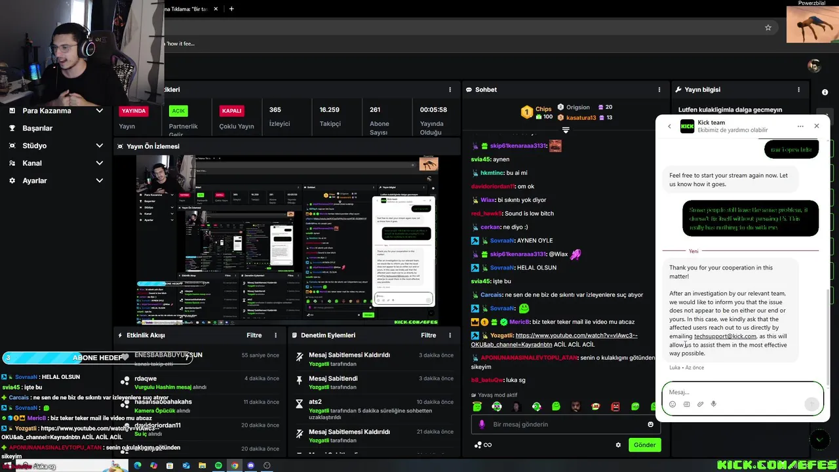Click the red angry emote in chat bar
Viewport: 839px width, 472px height.
[615, 406]
